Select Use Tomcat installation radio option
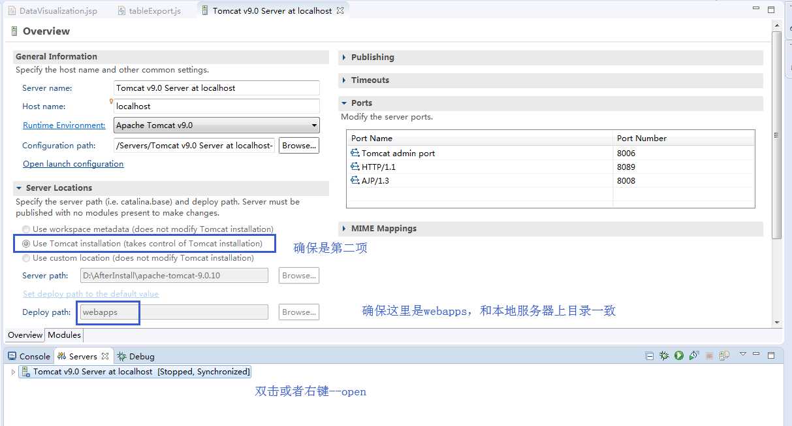 pyautogui.click(x=26, y=244)
